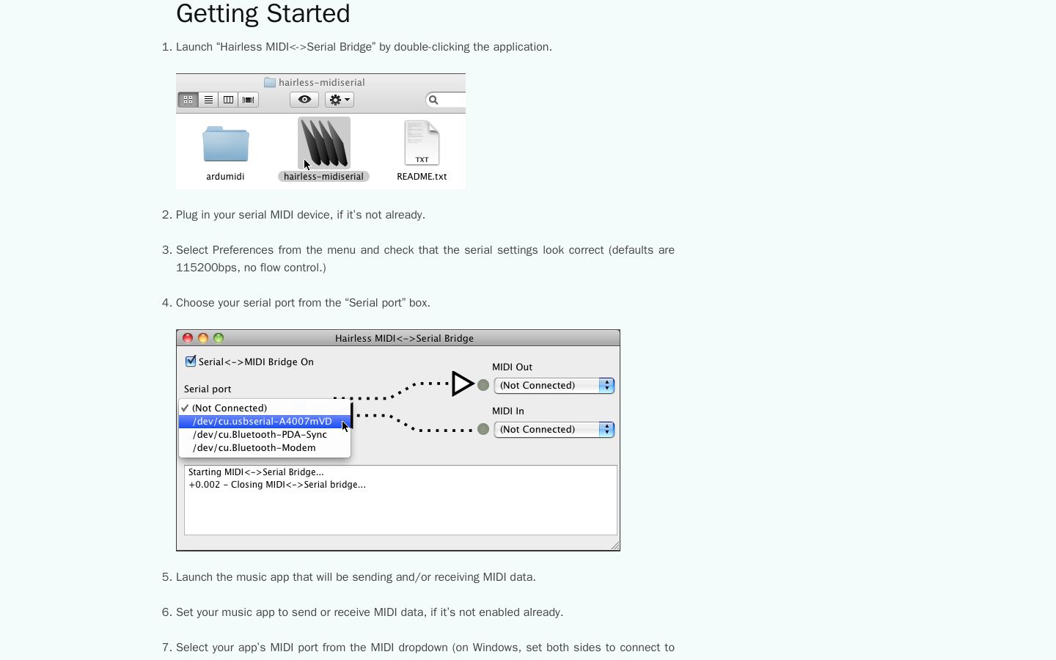Open the MIDI In dropdown
Image resolution: width=1056 pixels, height=660 pixels.
click(x=554, y=430)
